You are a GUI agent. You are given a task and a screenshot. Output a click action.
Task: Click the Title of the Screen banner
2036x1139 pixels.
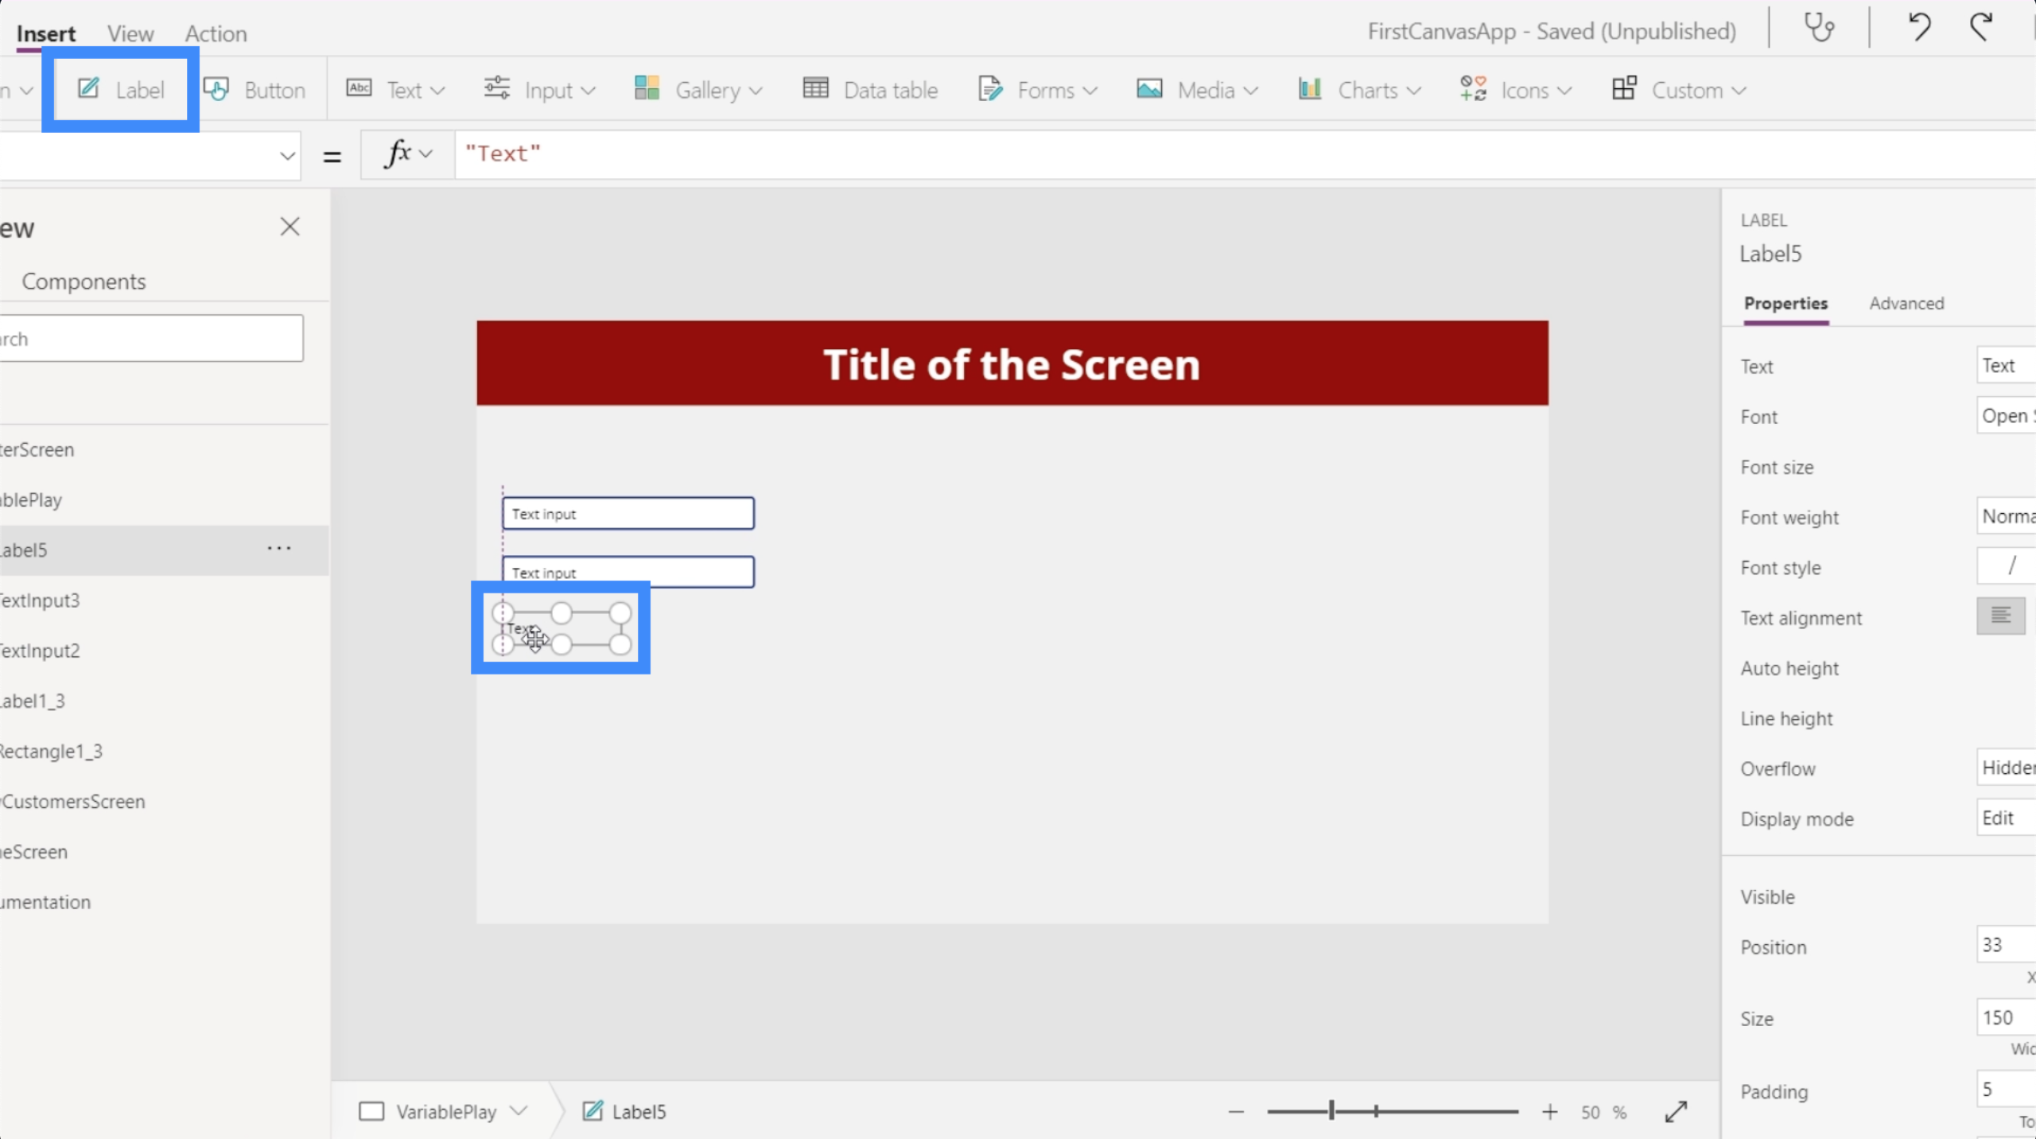(x=1012, y=363)
